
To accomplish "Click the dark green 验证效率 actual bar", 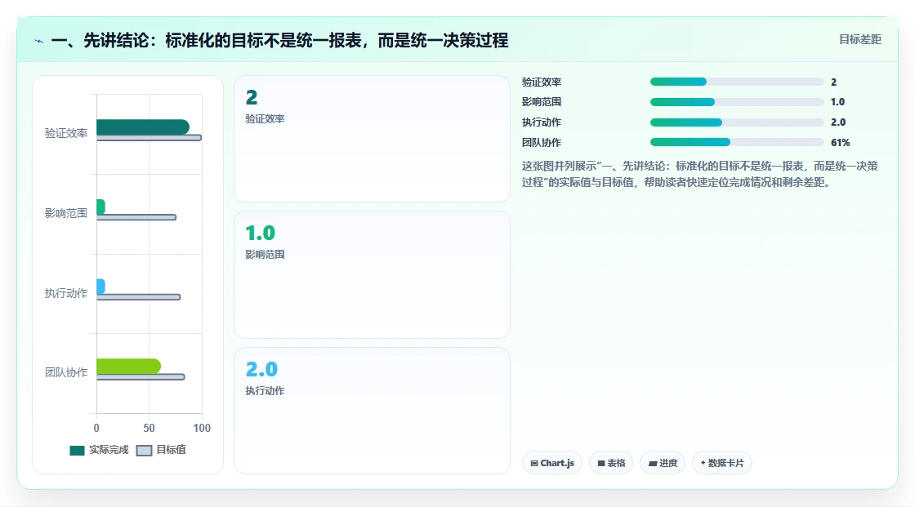I will coord(143,127).
